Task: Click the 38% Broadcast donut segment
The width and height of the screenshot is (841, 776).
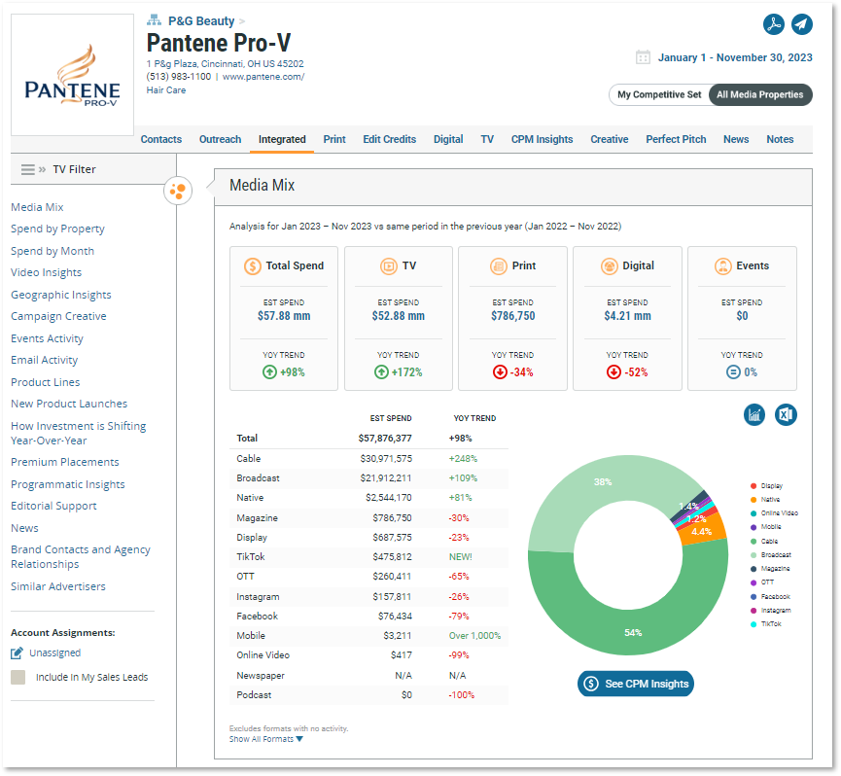Action: coord(603,481)
